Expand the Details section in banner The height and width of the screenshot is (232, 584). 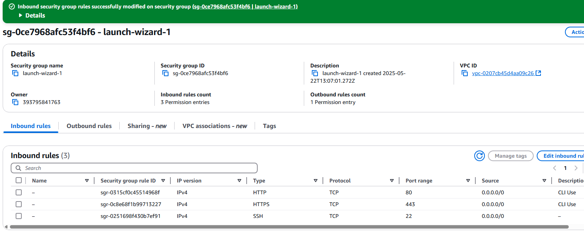(x=32, y=15)
